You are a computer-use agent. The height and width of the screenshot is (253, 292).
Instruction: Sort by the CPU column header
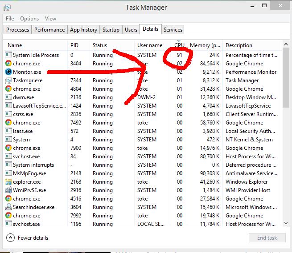(179, 45)
